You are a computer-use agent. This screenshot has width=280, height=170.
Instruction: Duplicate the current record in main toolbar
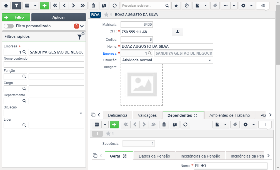pos(104,6)
